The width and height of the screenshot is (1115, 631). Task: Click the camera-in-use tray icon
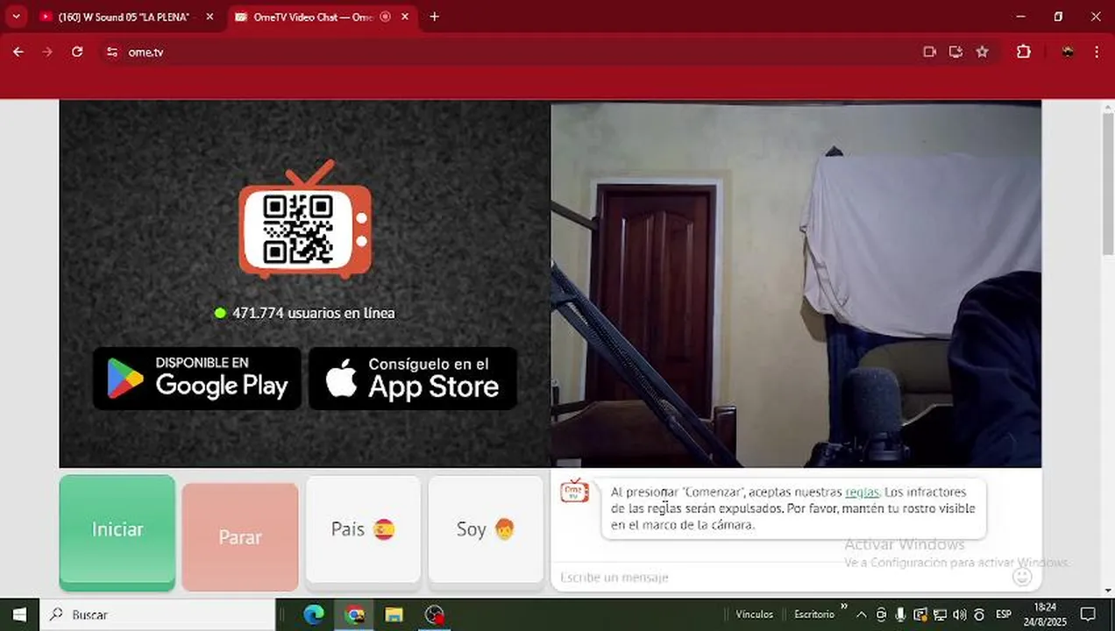[881, 614]
